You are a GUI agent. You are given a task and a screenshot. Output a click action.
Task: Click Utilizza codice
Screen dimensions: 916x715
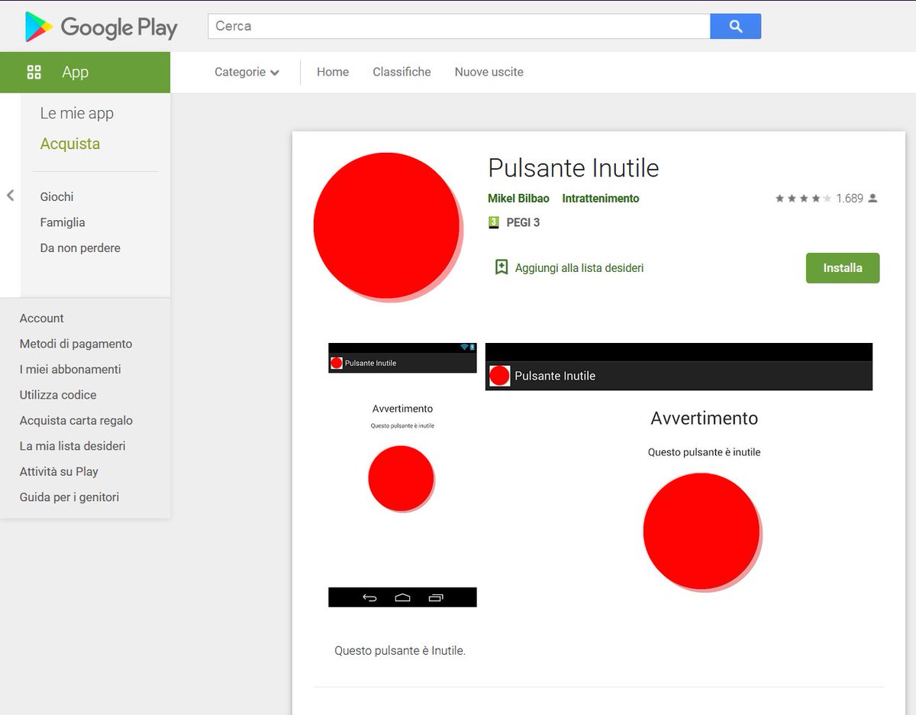58,395
